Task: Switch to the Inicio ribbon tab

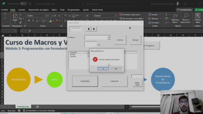Action: 13,10
